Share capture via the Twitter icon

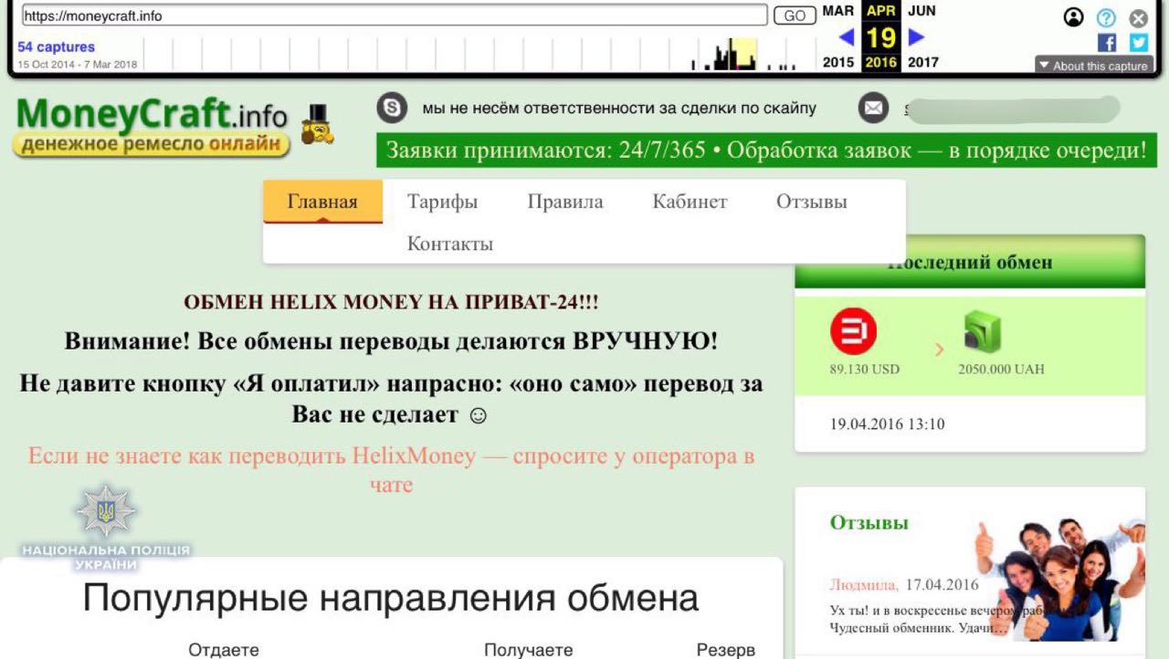pos(1138,41)
